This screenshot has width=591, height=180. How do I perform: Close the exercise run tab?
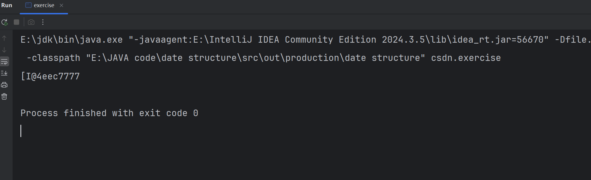pyautogui.click(x=61, y=5)
